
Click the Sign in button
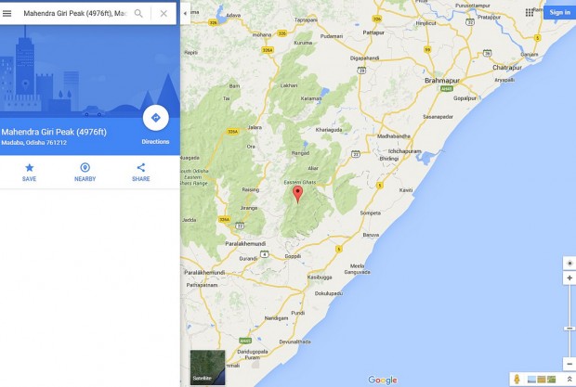click(559, 12)
